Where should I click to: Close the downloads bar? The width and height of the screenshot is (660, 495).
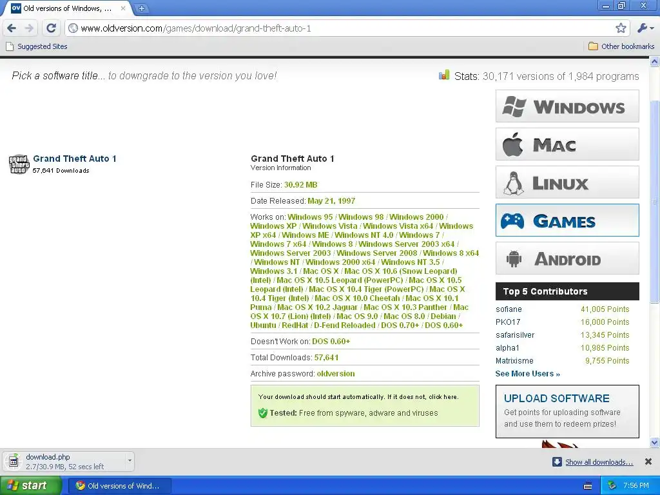click(648, 461)
